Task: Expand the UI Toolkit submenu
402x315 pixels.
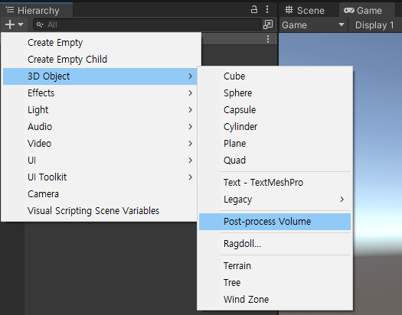Action: [100, 177]
